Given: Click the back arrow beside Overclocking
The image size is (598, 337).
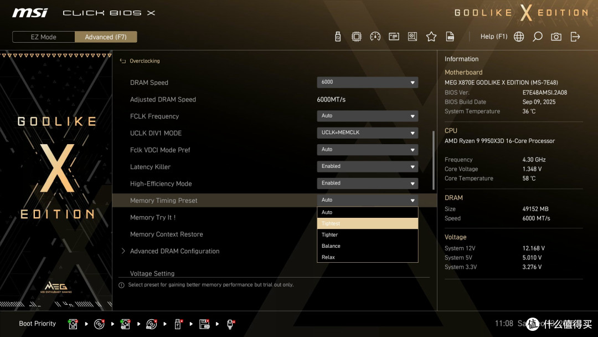Looking at the screenshot, I should pyautogui.click(x=123, y=60).
